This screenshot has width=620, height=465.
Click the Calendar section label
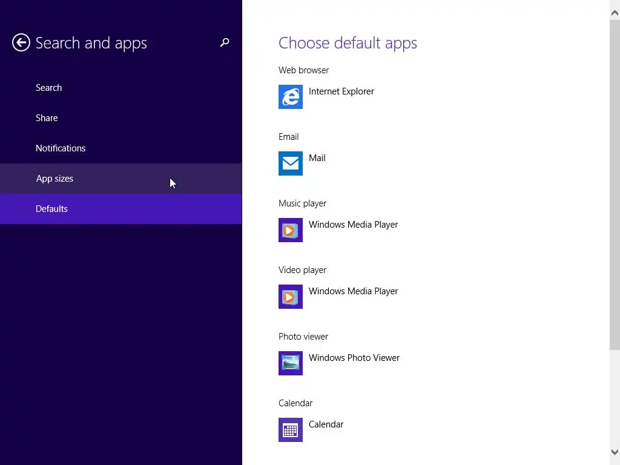click(295, 403)
